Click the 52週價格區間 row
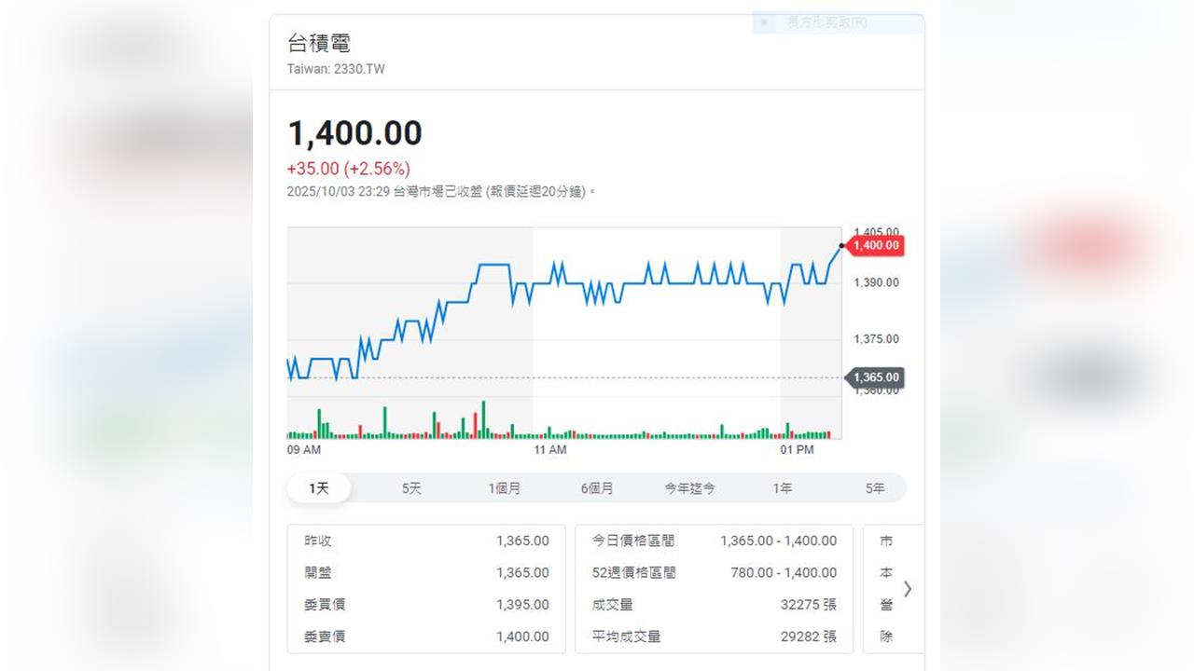The height and width of the screenshot is (671, 1194). (x=714, y=572)
